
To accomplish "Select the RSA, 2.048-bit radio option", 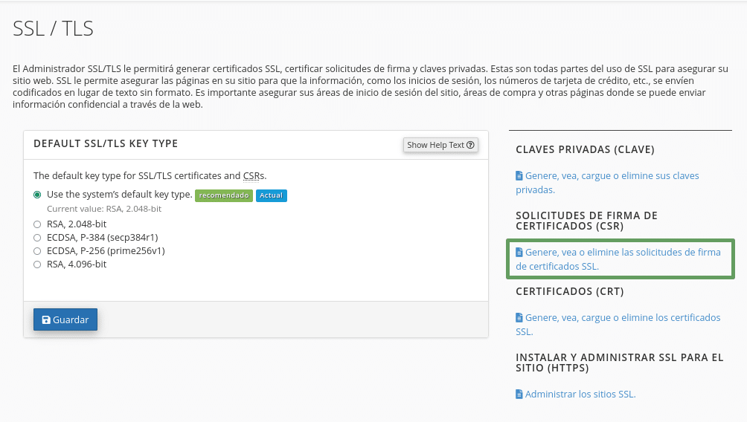I will pos(37,224).
